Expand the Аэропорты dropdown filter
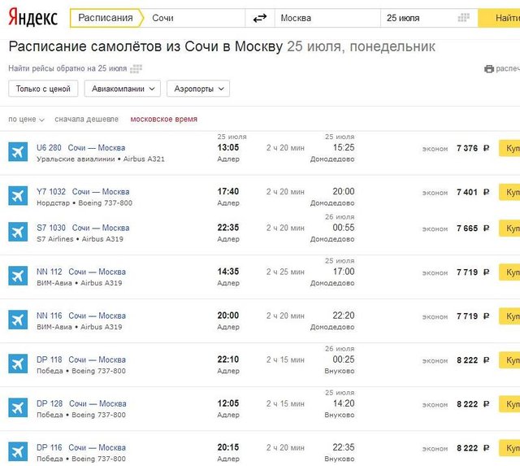520x466 pixels. 199,89
